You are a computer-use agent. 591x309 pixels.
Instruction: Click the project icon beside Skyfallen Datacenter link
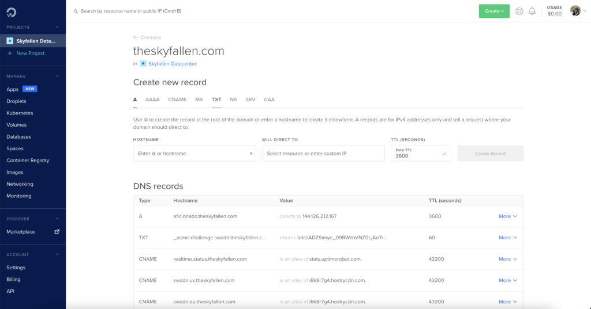(143, 63)
